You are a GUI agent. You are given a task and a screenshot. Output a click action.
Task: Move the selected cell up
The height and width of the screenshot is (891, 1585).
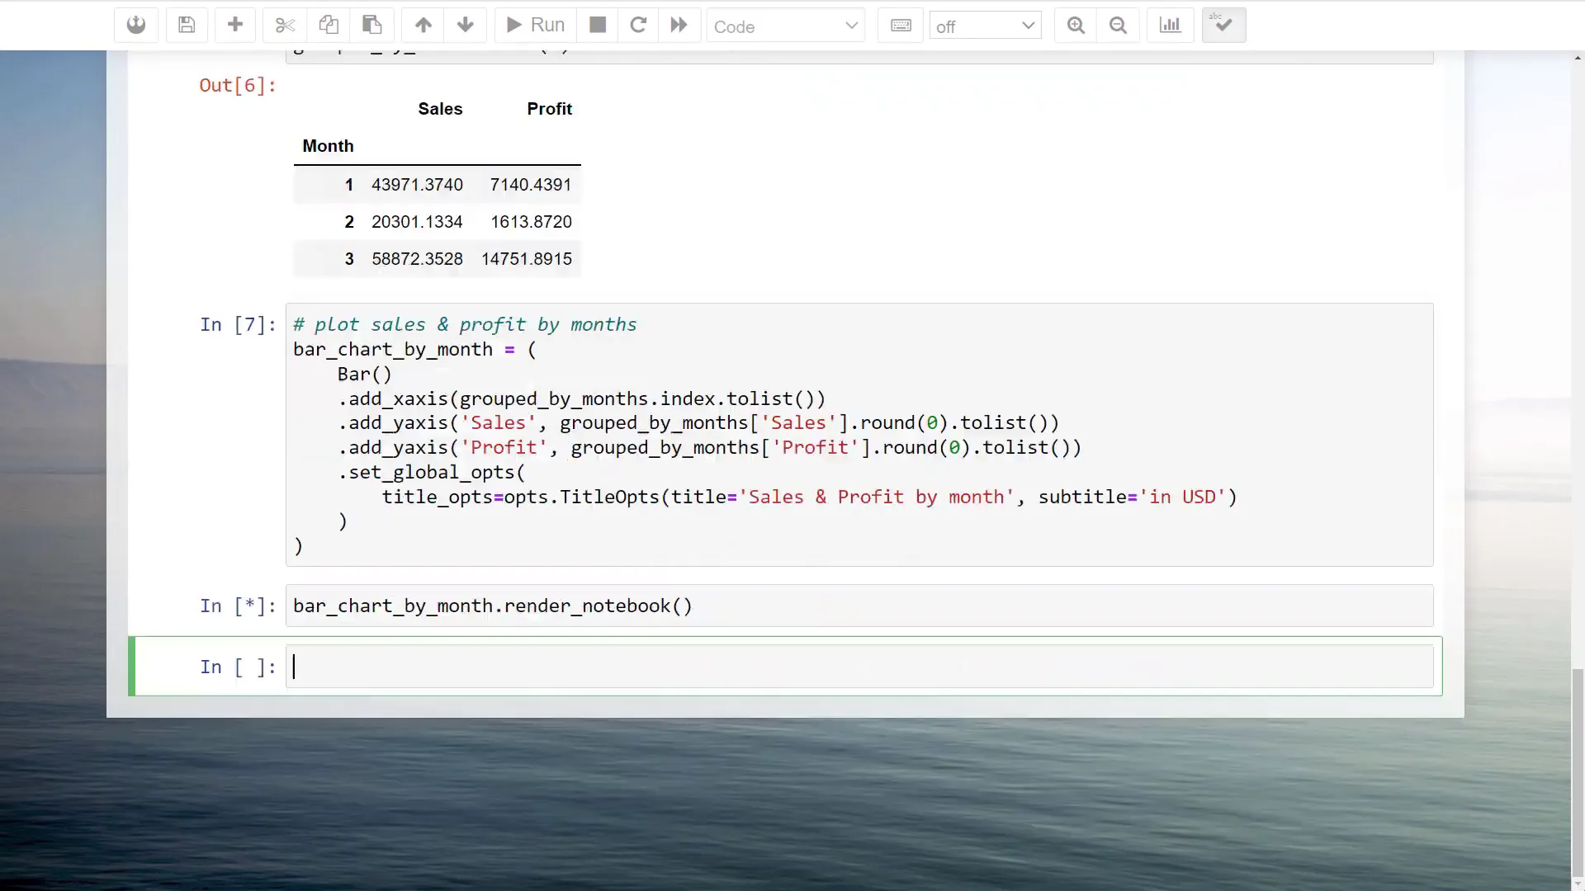[423, 25]
